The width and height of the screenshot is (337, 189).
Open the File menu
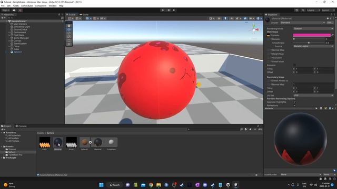tap(3, 6)
